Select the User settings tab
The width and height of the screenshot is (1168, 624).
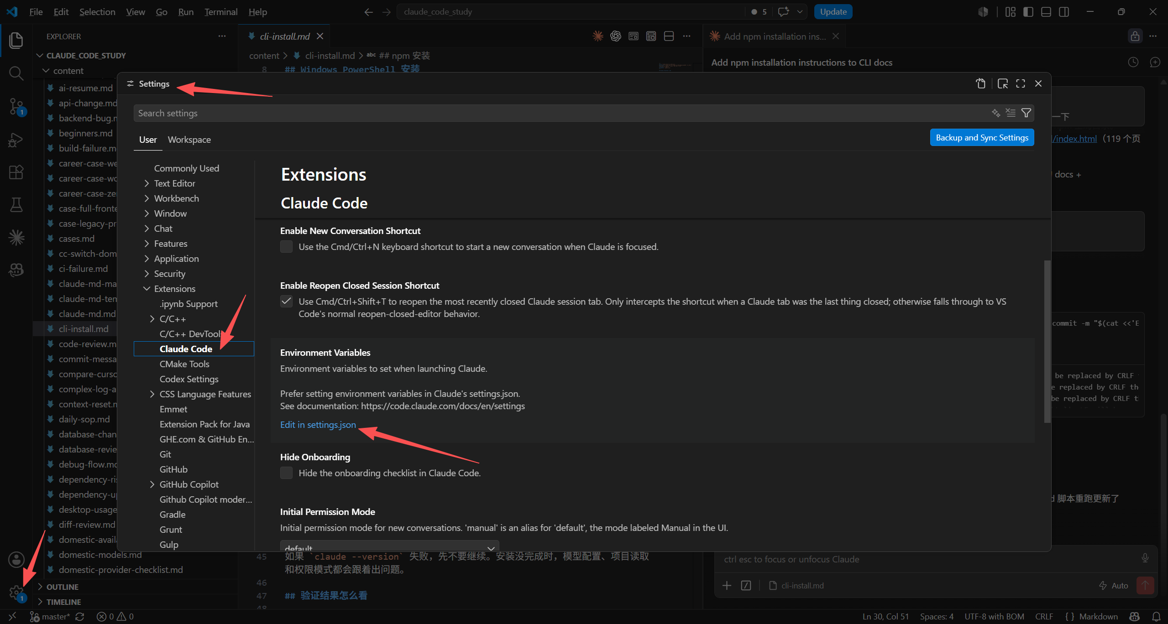coord(148,140)
